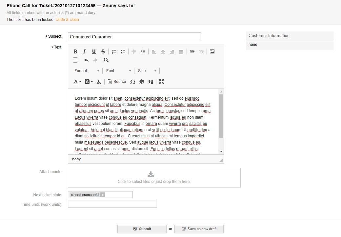Toggle underline formatting
The width and height of the screenshot is (341, 237).
point(94,51)
